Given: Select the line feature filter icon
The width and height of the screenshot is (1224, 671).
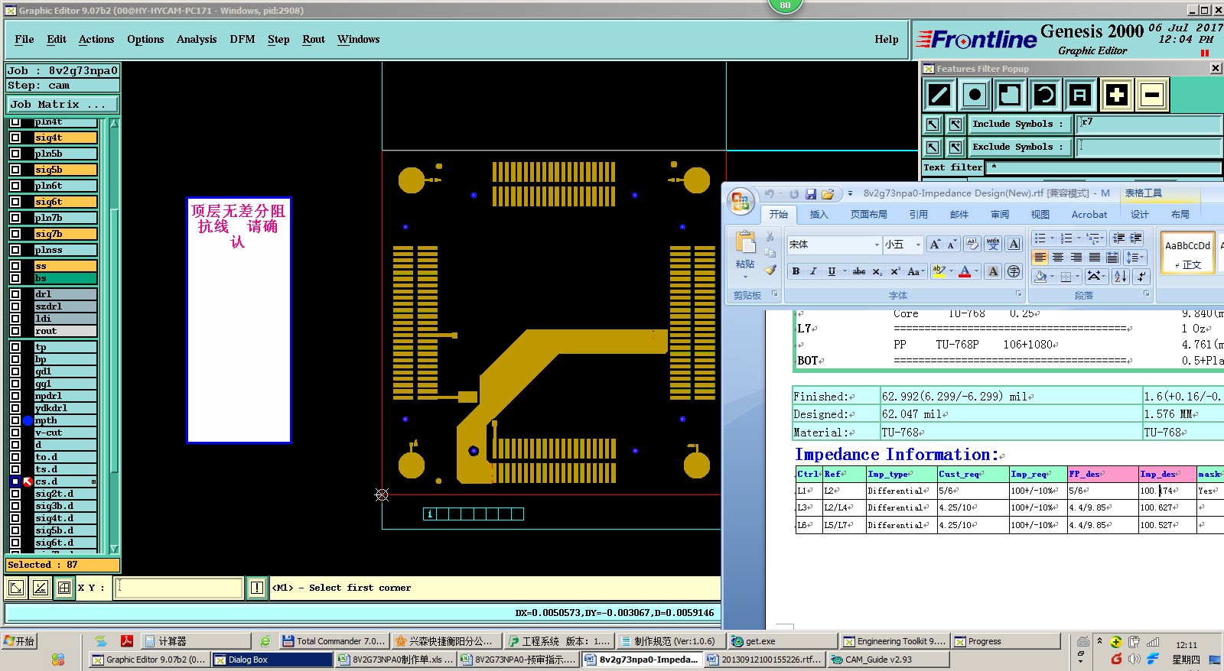Looking at the screenshot, I should pos(939,95).
